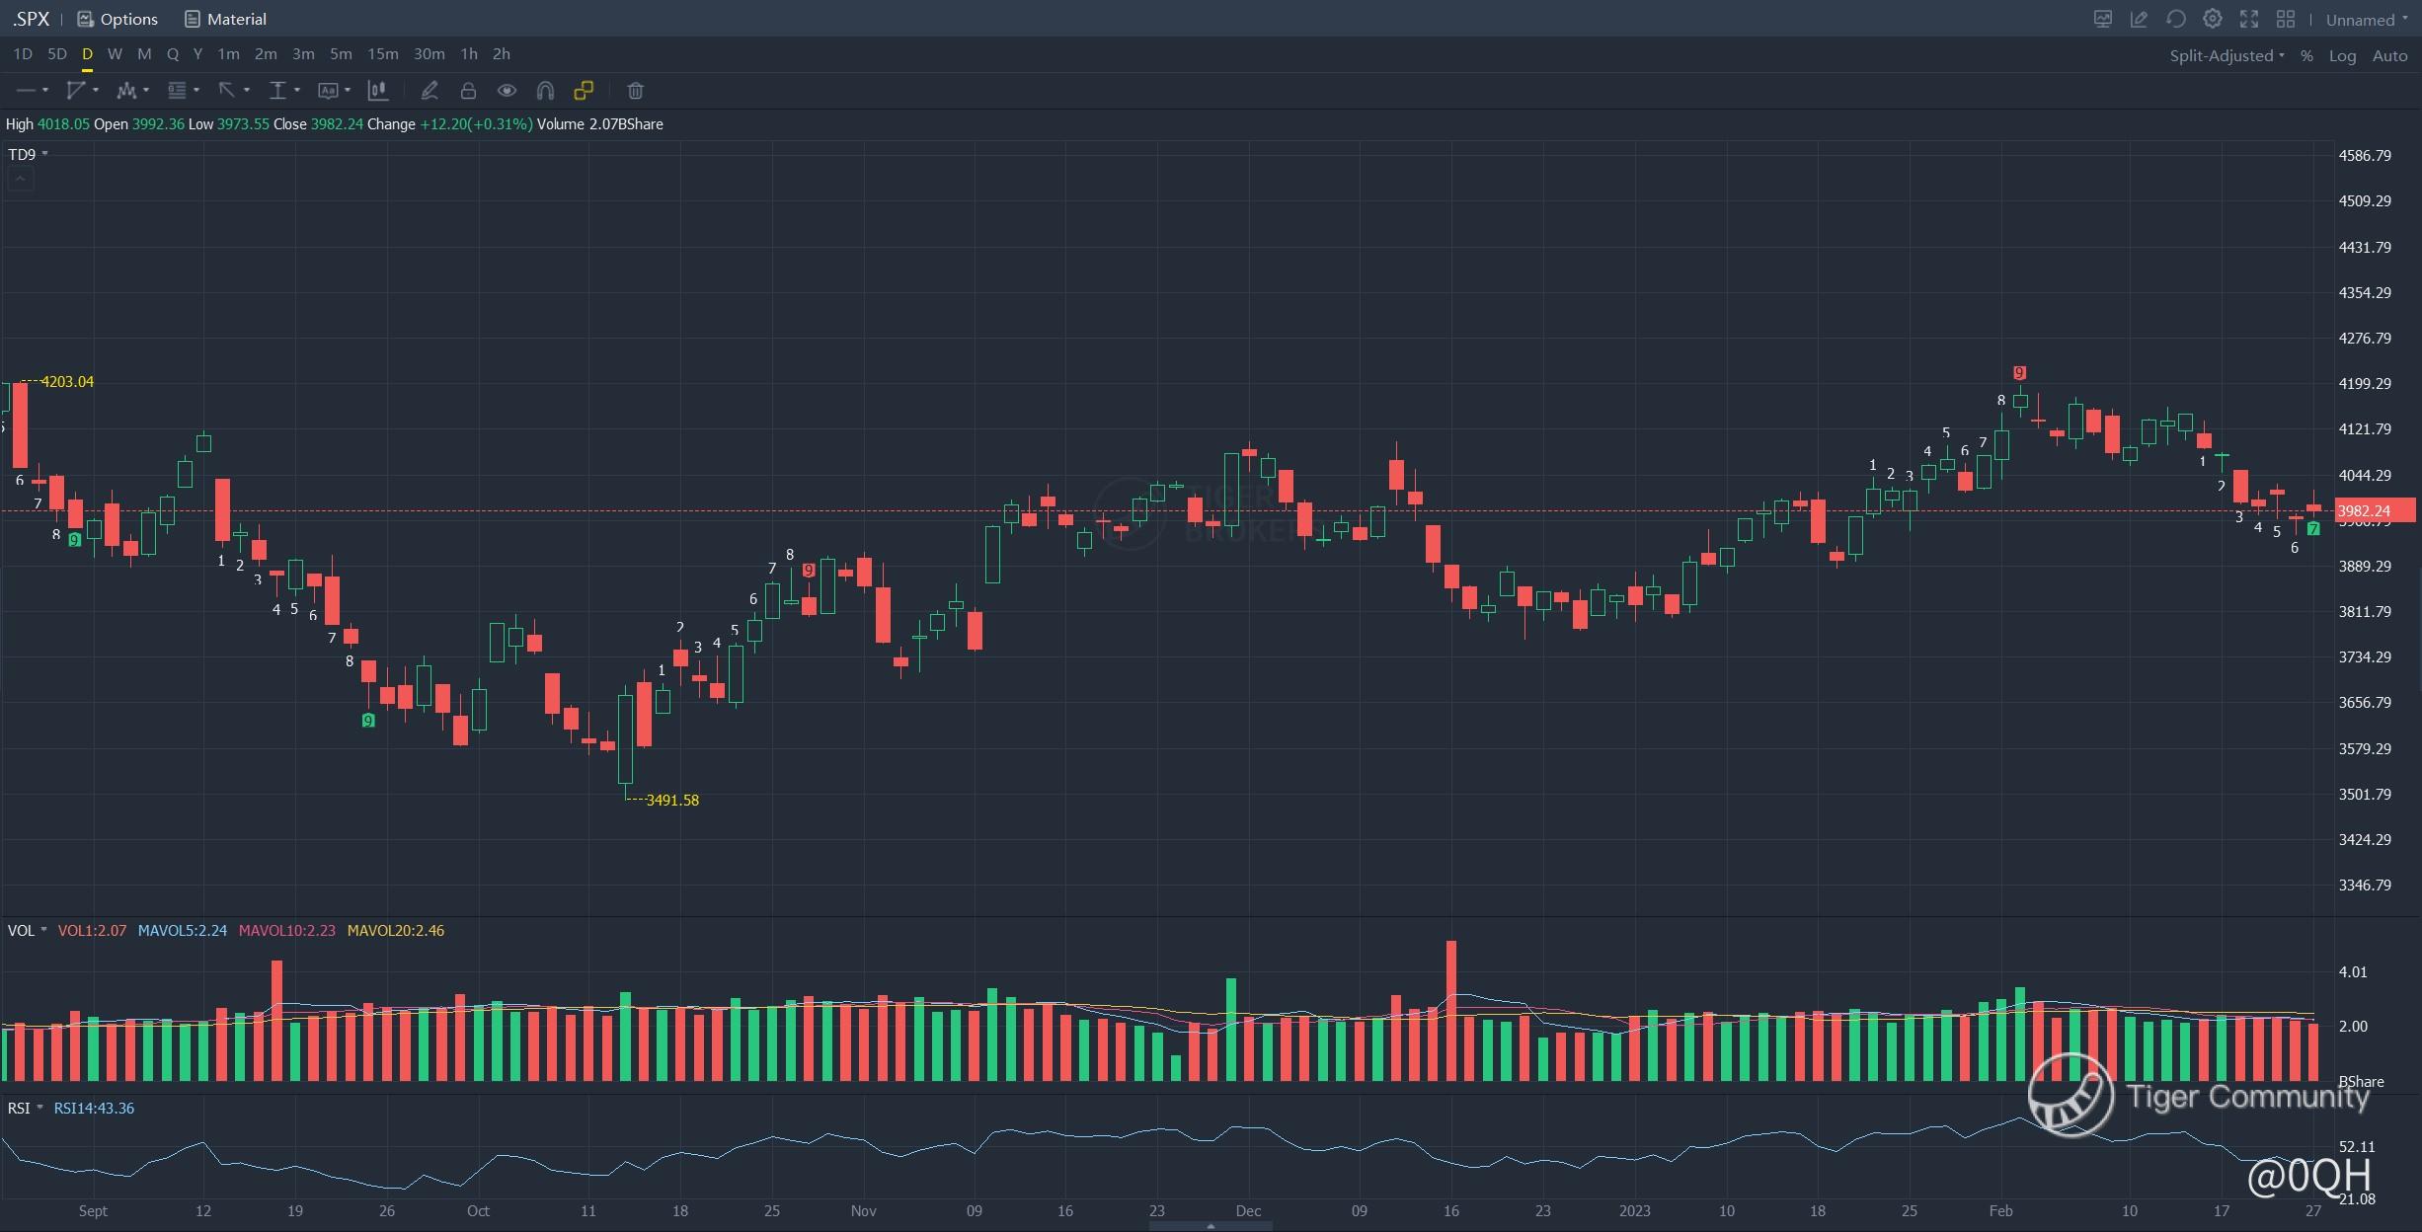Open the multi-chart grid layout icon
This screenshot has height=1232, width=2422.
click(2286, 19)
